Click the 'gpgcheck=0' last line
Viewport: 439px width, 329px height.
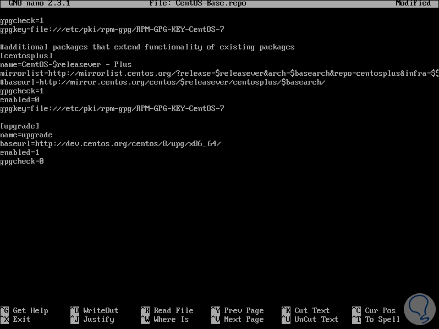pos(22,161)
